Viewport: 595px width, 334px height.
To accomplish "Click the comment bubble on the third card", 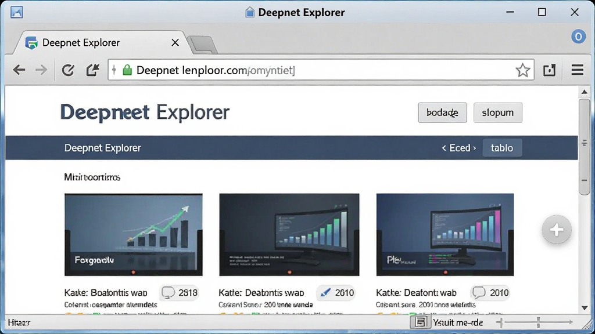I will 479,292.
